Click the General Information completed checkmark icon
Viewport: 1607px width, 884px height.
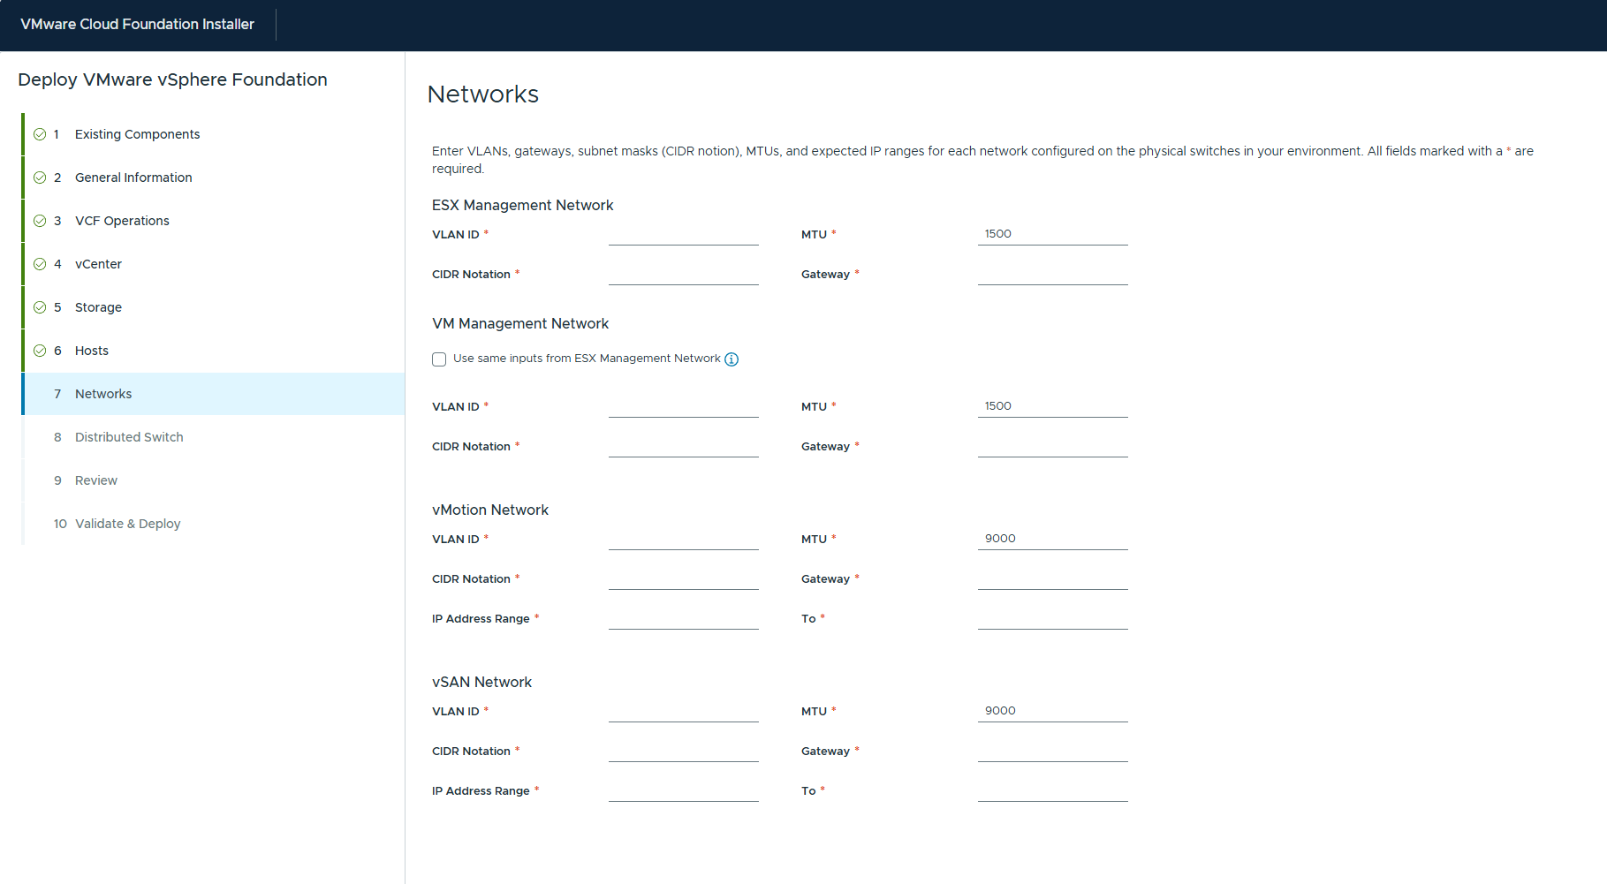[40, 178]
